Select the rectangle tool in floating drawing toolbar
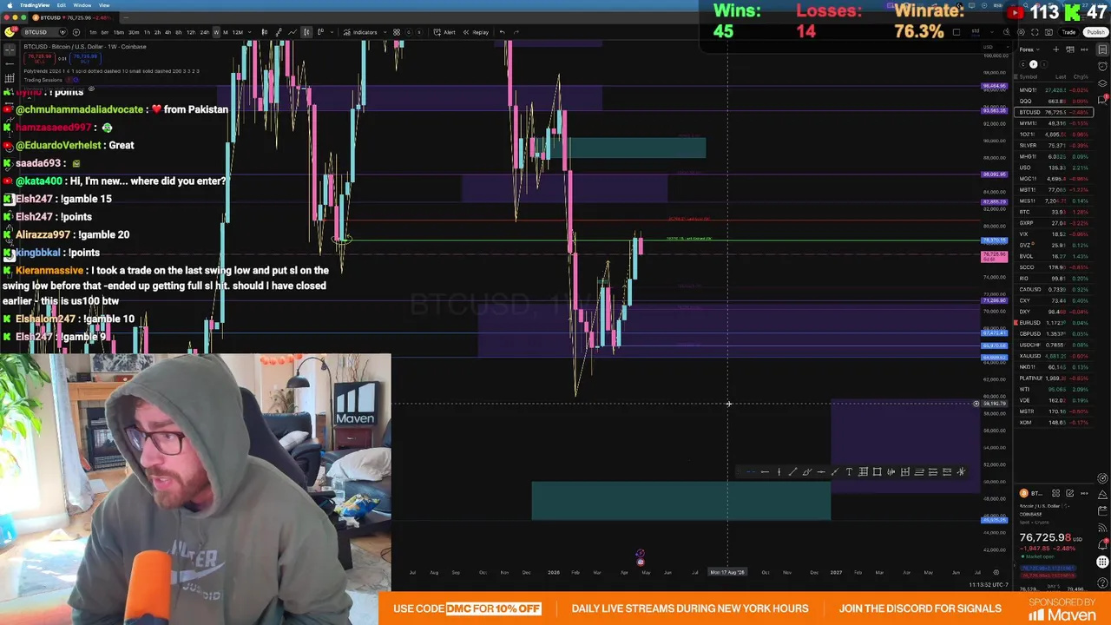1111x625 pixels. pyautogui.click(x=877, y=472)
